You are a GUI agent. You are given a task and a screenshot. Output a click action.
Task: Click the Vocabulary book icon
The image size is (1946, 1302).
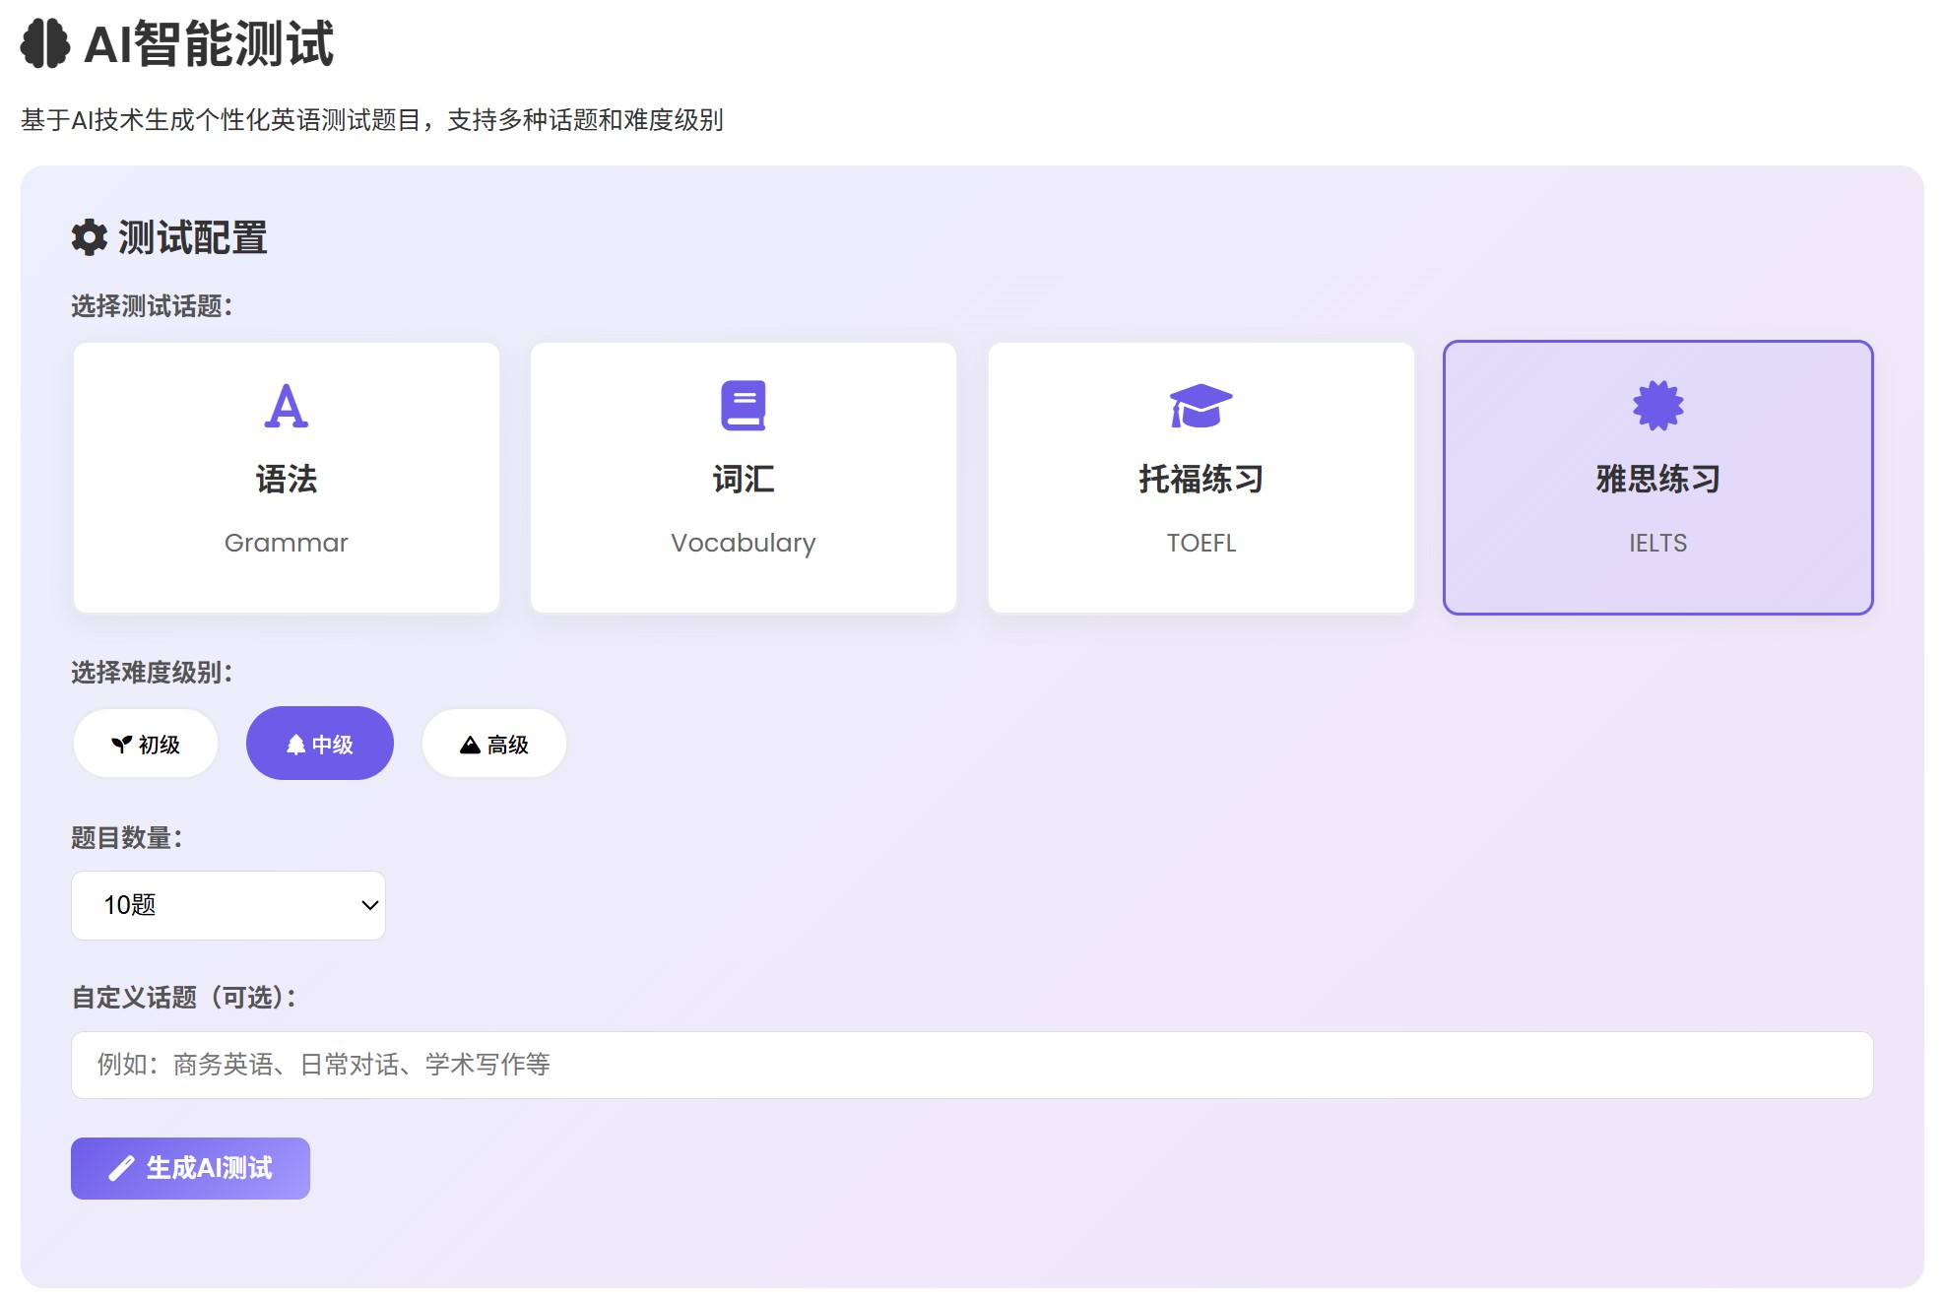[x=744, y=405]
